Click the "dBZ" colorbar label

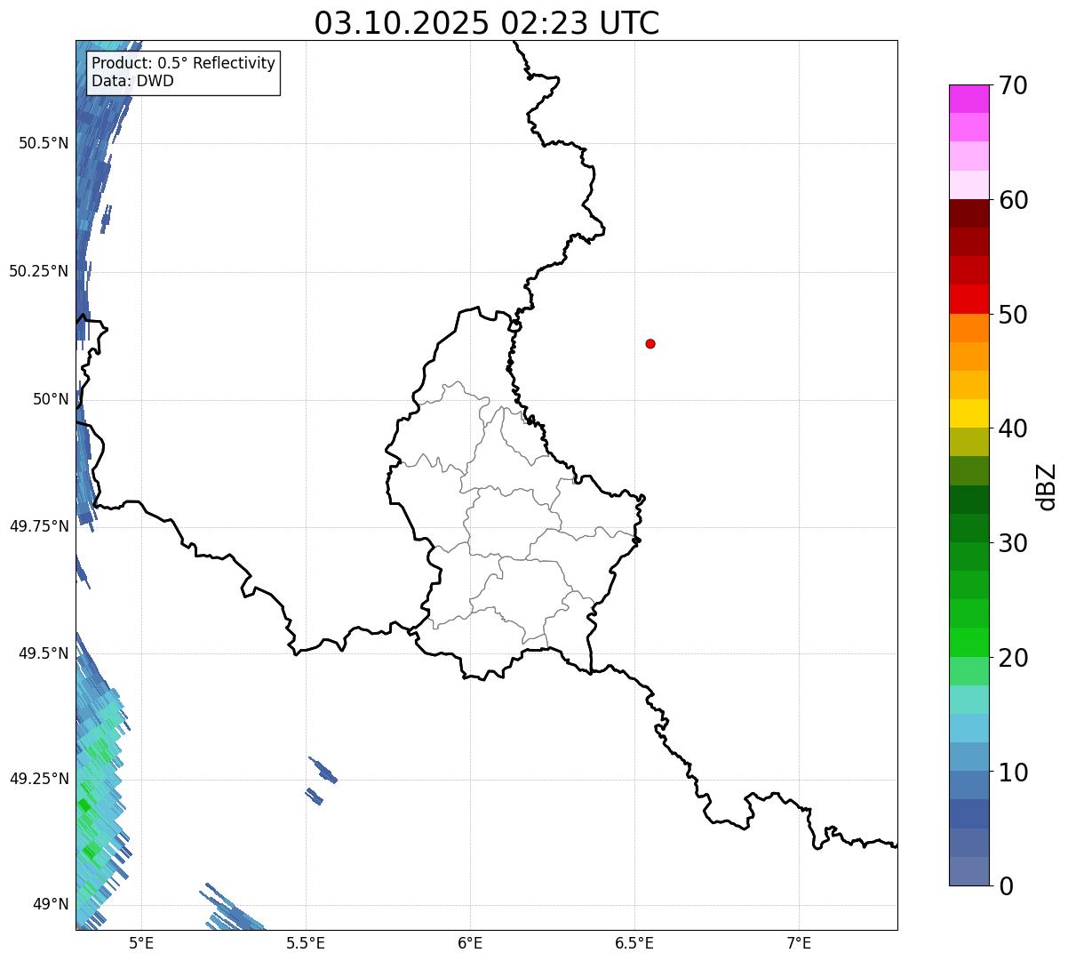pos(1048,485)
